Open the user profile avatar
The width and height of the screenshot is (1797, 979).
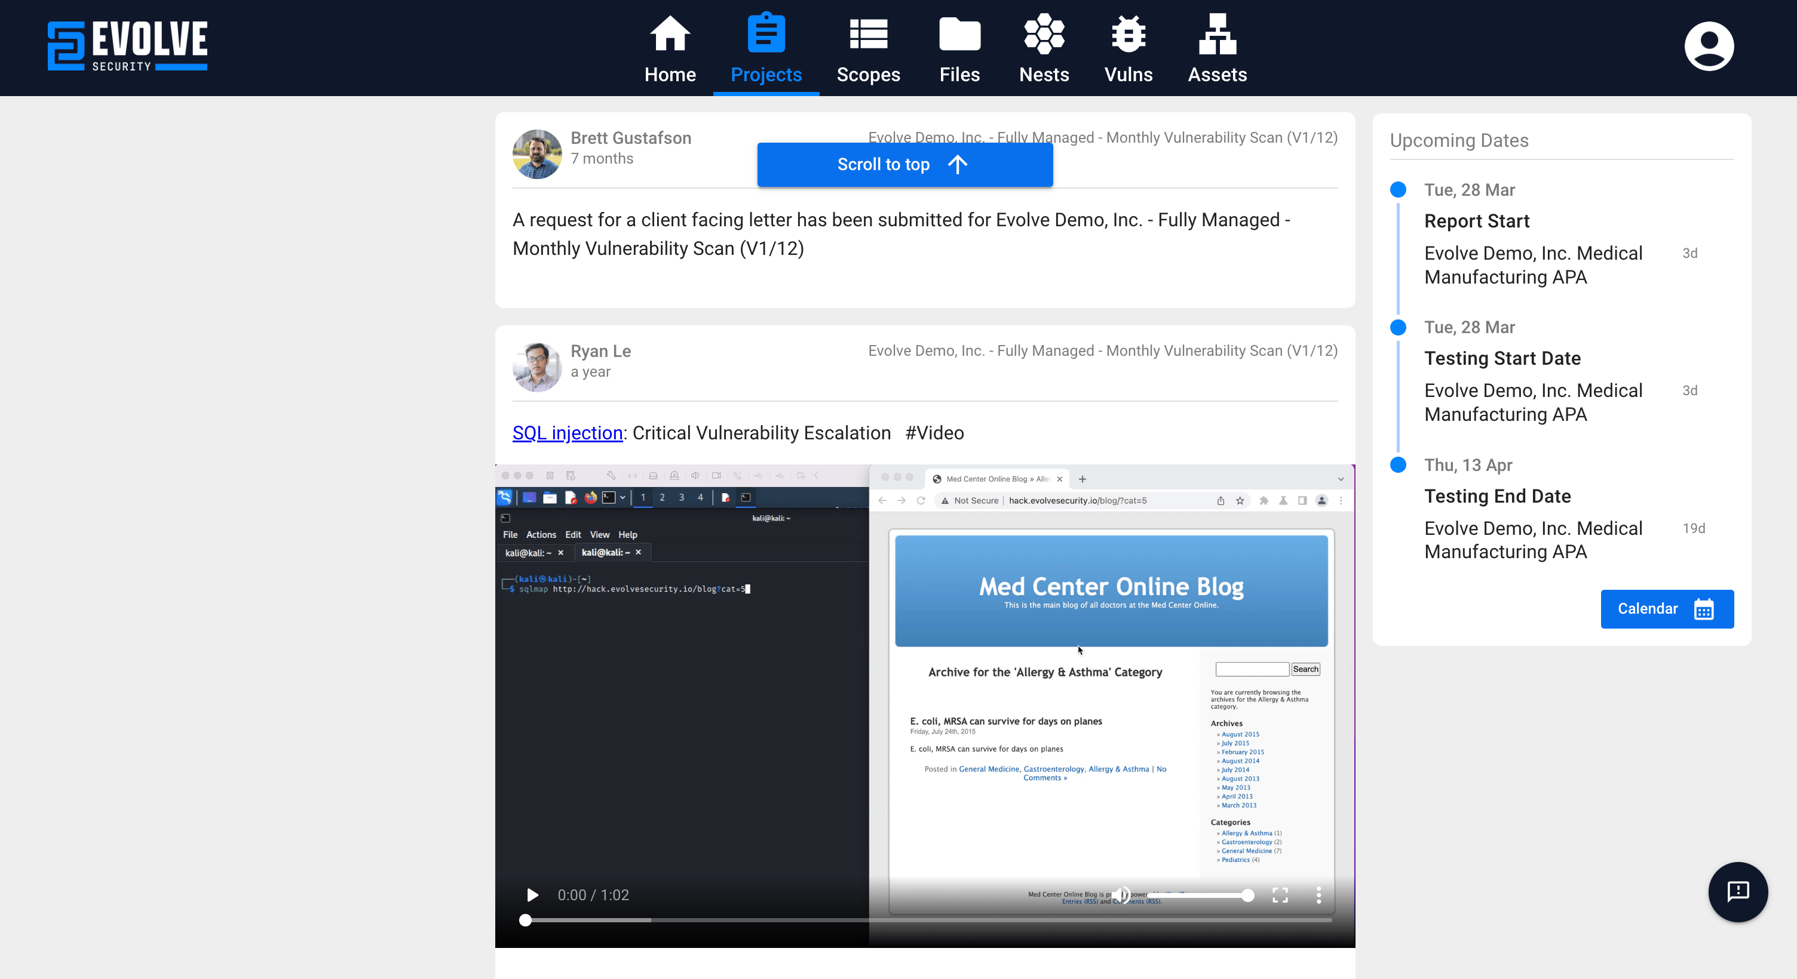(x=1709, y=46)
